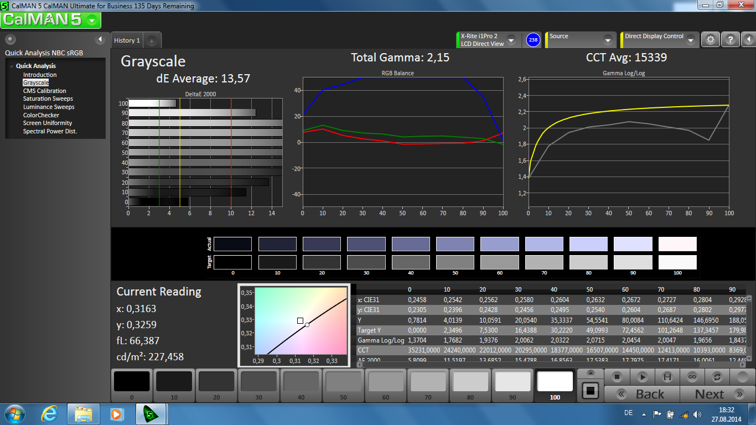The width and height of the screenshot is (756, 425).
Task: Click the infinity continuous read icon
Action: coord(692,377)
